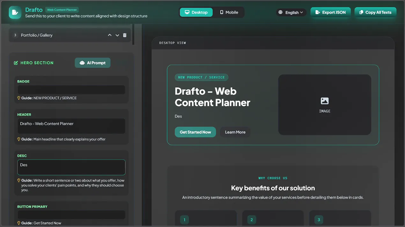Screen dimensions: 405x227
Task: Click lightbulb icon beside Button Primary guide
Action: coord(19,223)
